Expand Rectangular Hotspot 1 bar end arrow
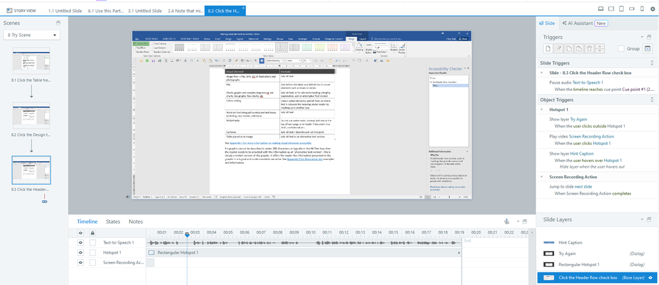This screenshot has width=659, height=285. tap(458, 253)
